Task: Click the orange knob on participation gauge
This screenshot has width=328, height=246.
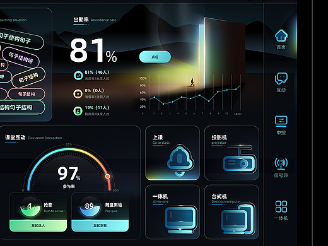Action: click(107, 176)
